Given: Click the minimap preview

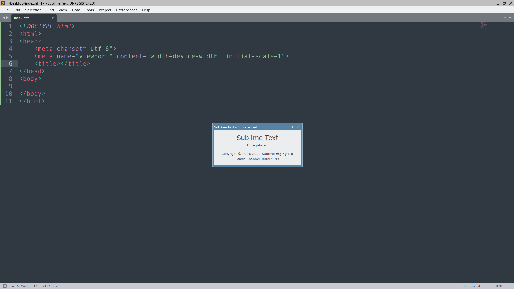Looking at the screenshot, I should coord(490,25).
